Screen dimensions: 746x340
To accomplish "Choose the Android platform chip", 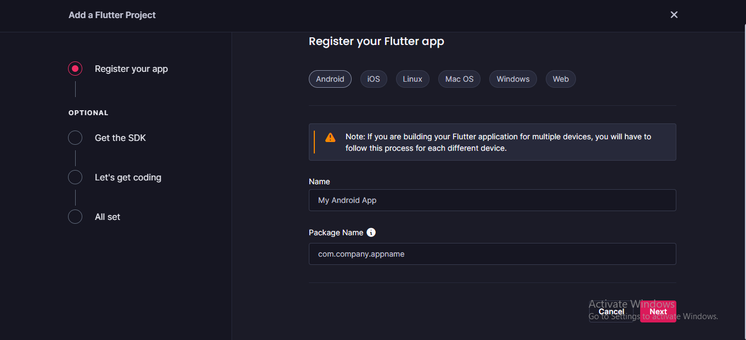I will click(x=330, y=79).
